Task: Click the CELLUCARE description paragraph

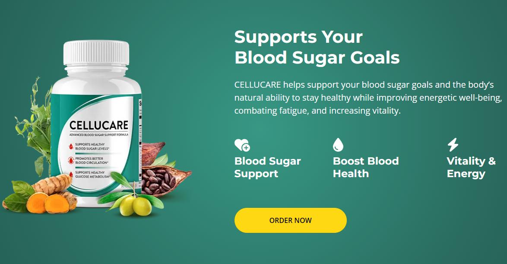Action: [368, 98]
